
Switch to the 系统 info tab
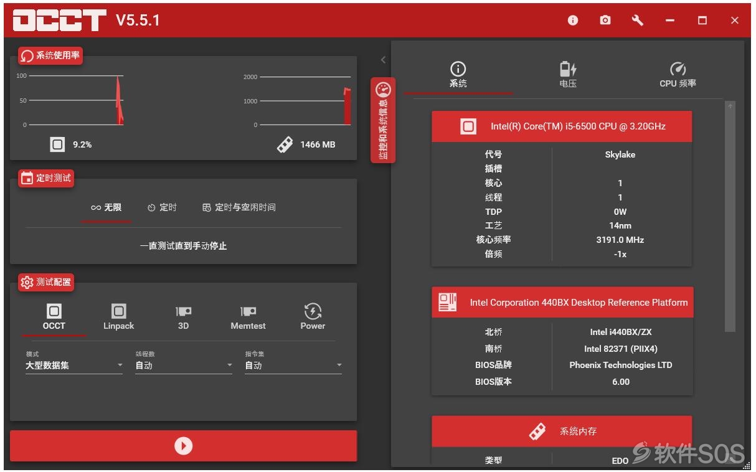point(458,75)
